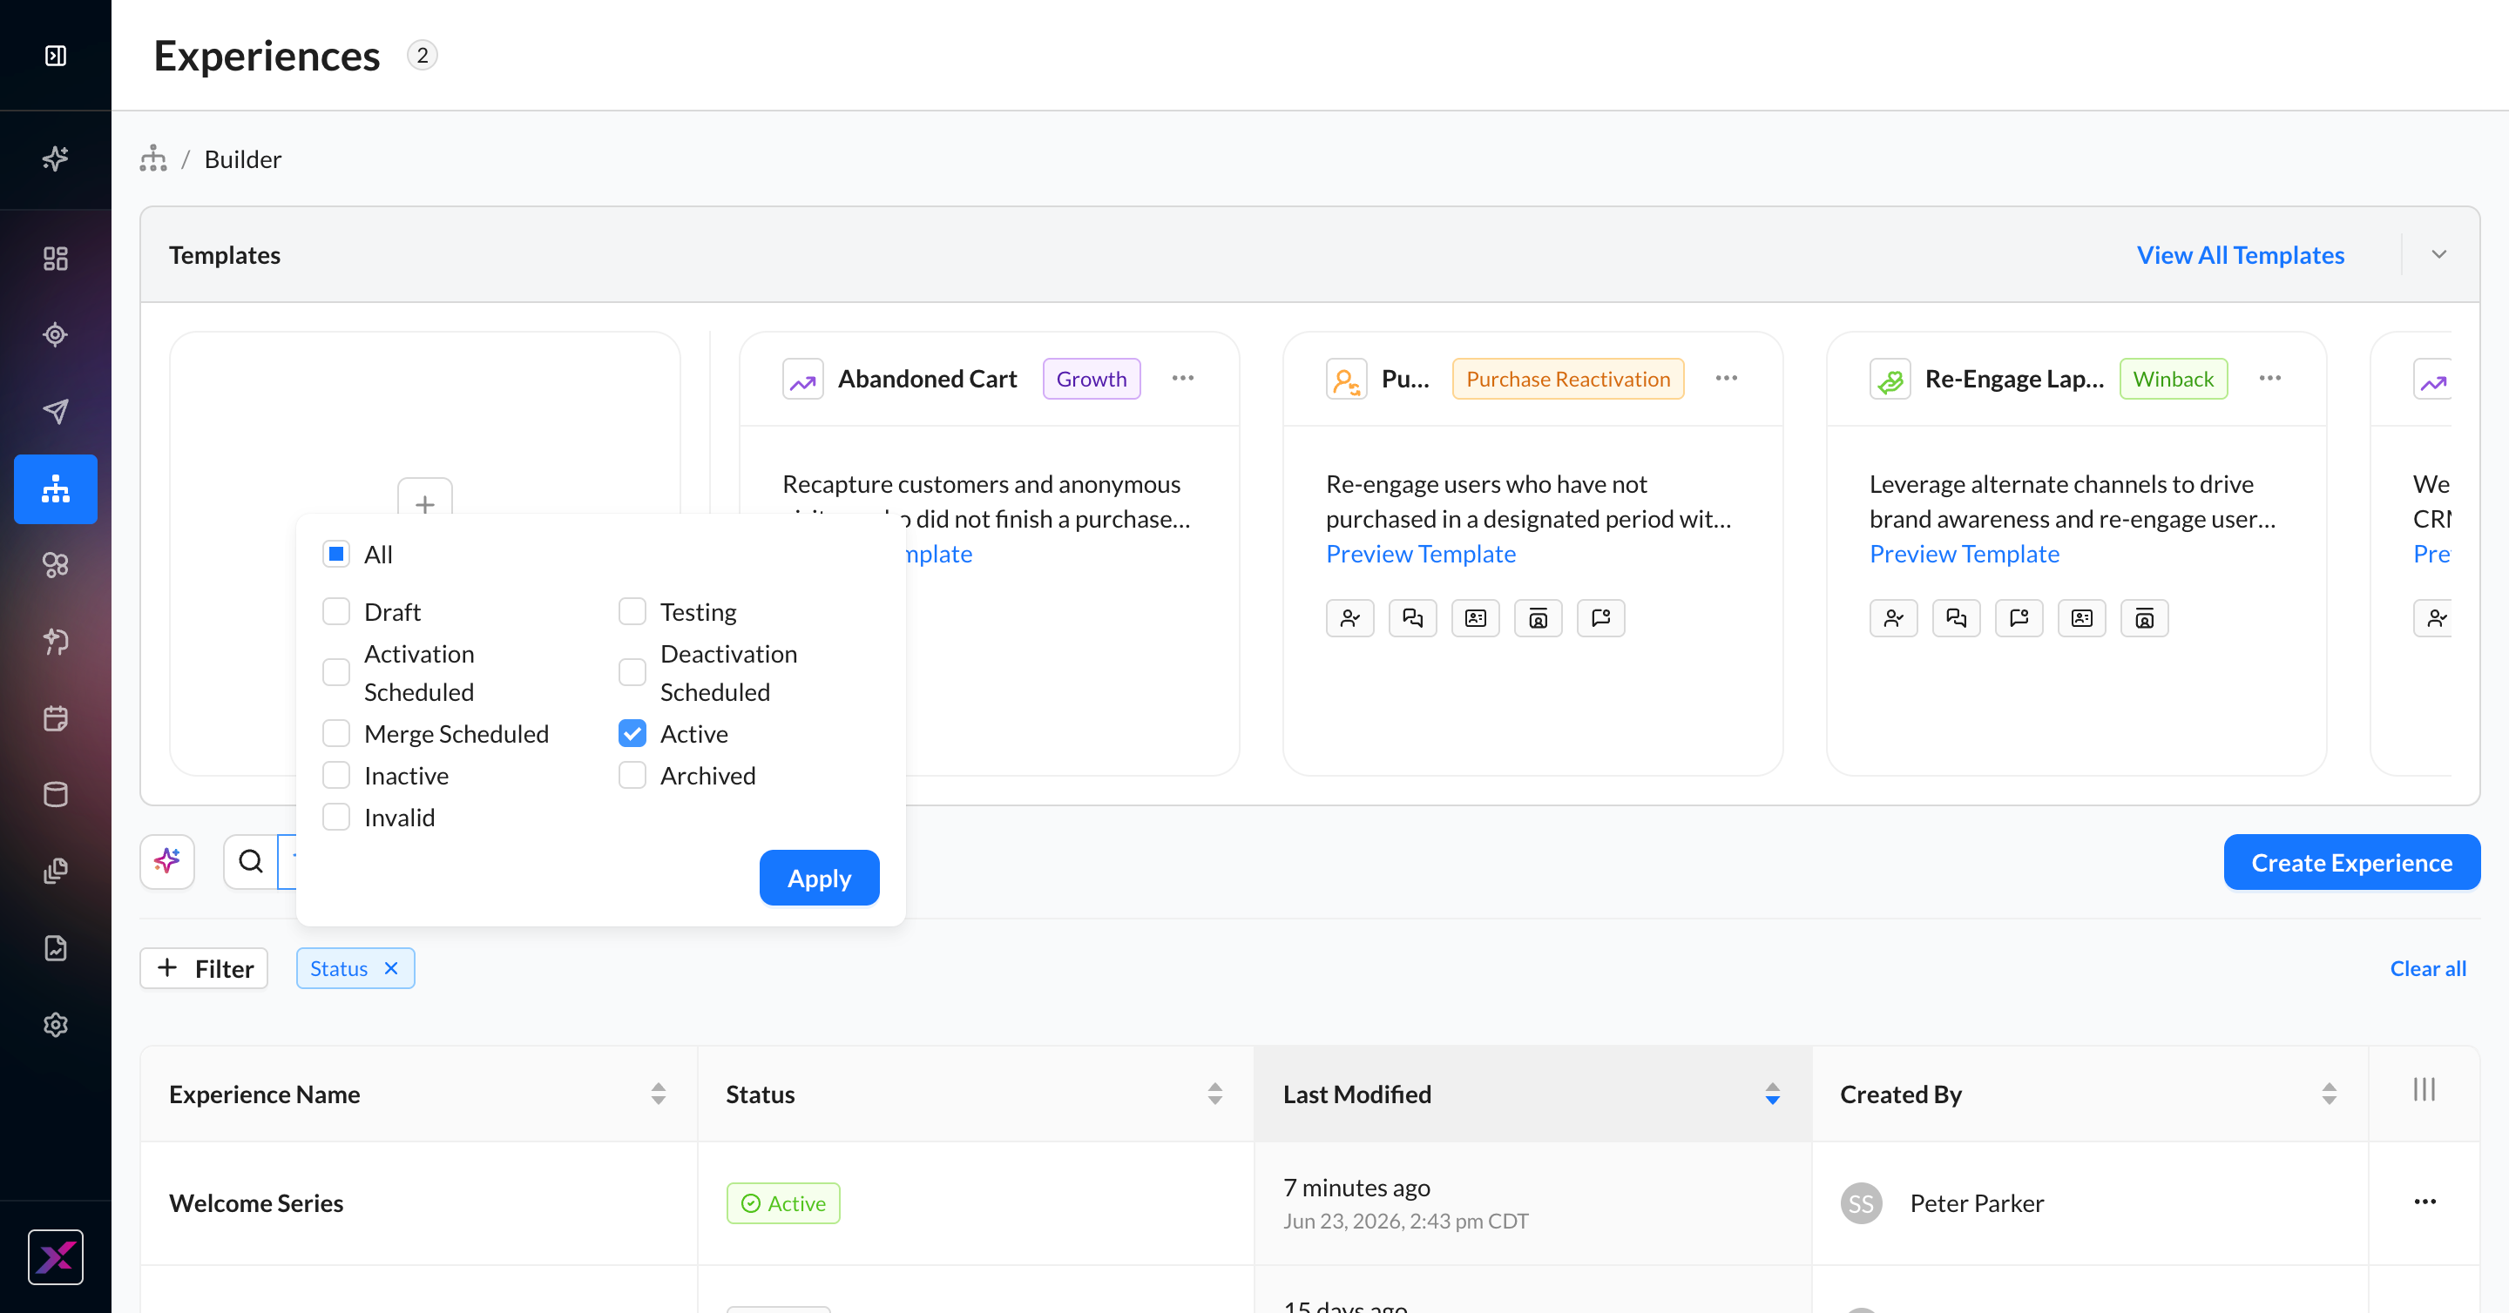2509x1313 pixels.
Task: Open more options on Re-Engage card
Action: 2269,379
